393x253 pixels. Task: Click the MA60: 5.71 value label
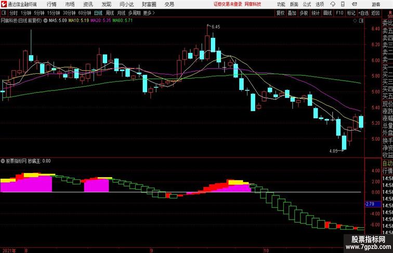(x=123, y=21)
